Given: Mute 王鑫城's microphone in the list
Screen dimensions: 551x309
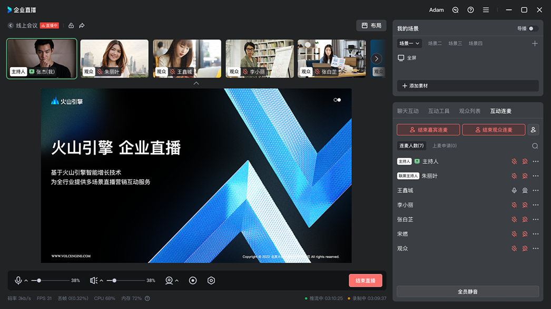Looking at the screenshot, I should [x=514, y=191].
